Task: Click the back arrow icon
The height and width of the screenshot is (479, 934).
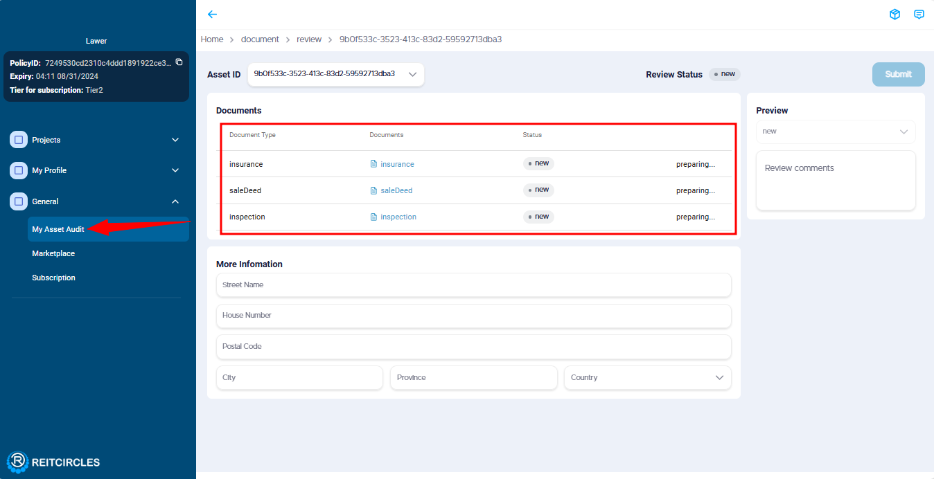Action: 212,15
